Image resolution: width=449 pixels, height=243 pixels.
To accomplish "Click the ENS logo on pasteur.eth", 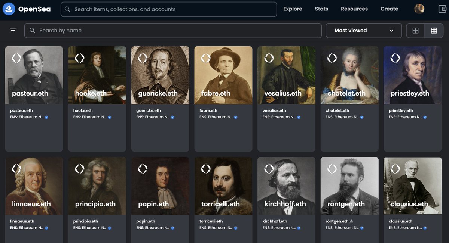I will point(16,58).
